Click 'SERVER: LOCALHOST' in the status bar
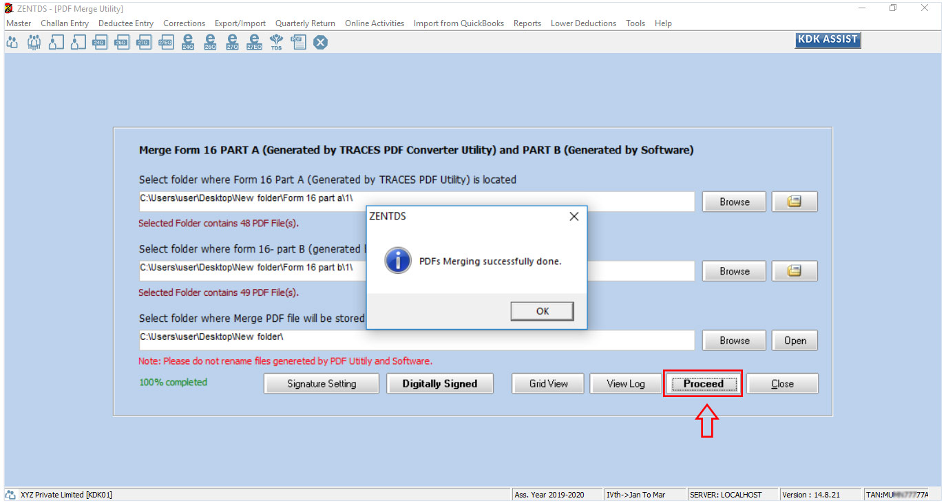946x503 pixels. point(726,495)
